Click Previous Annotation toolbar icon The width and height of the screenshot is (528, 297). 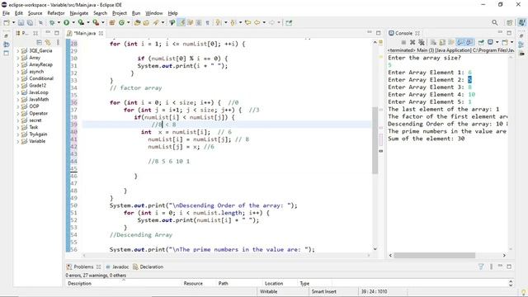pyautogui.click(x=233, y=22)
